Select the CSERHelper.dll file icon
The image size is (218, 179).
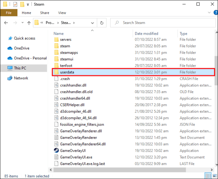coord(56,105)
